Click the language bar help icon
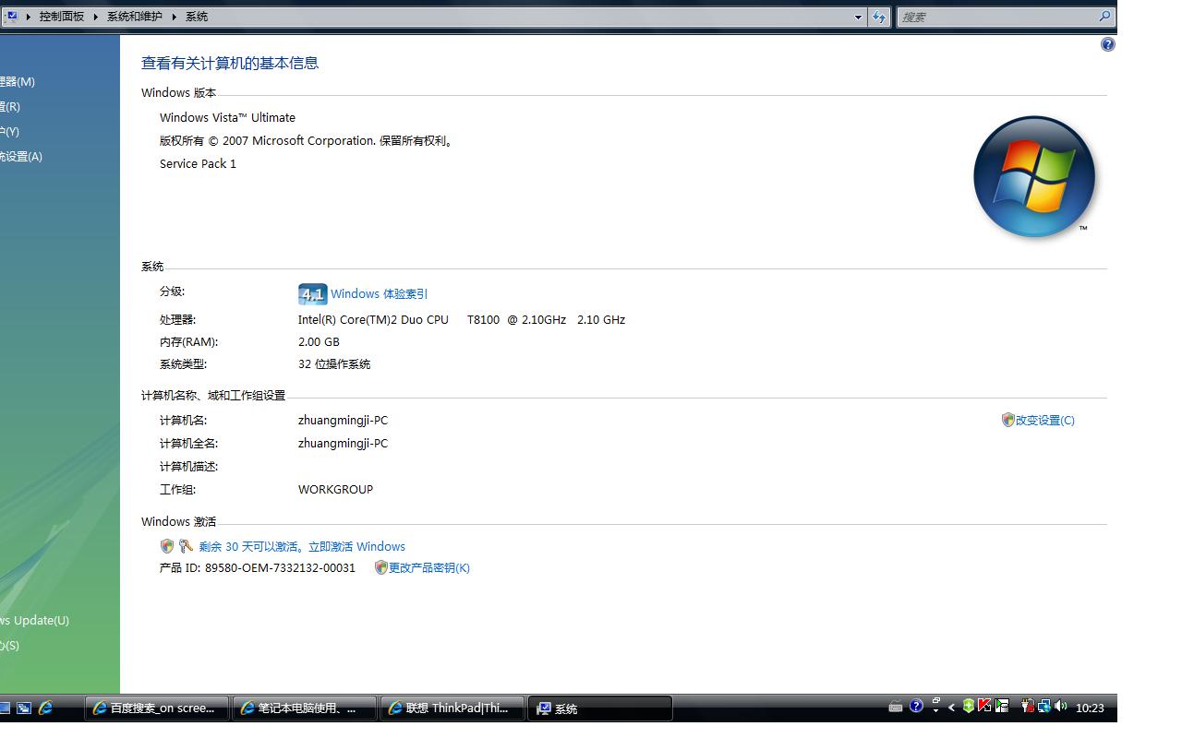Image resolution: width=1182 pixels, height=738 pixels. click(x=916, y=706)
